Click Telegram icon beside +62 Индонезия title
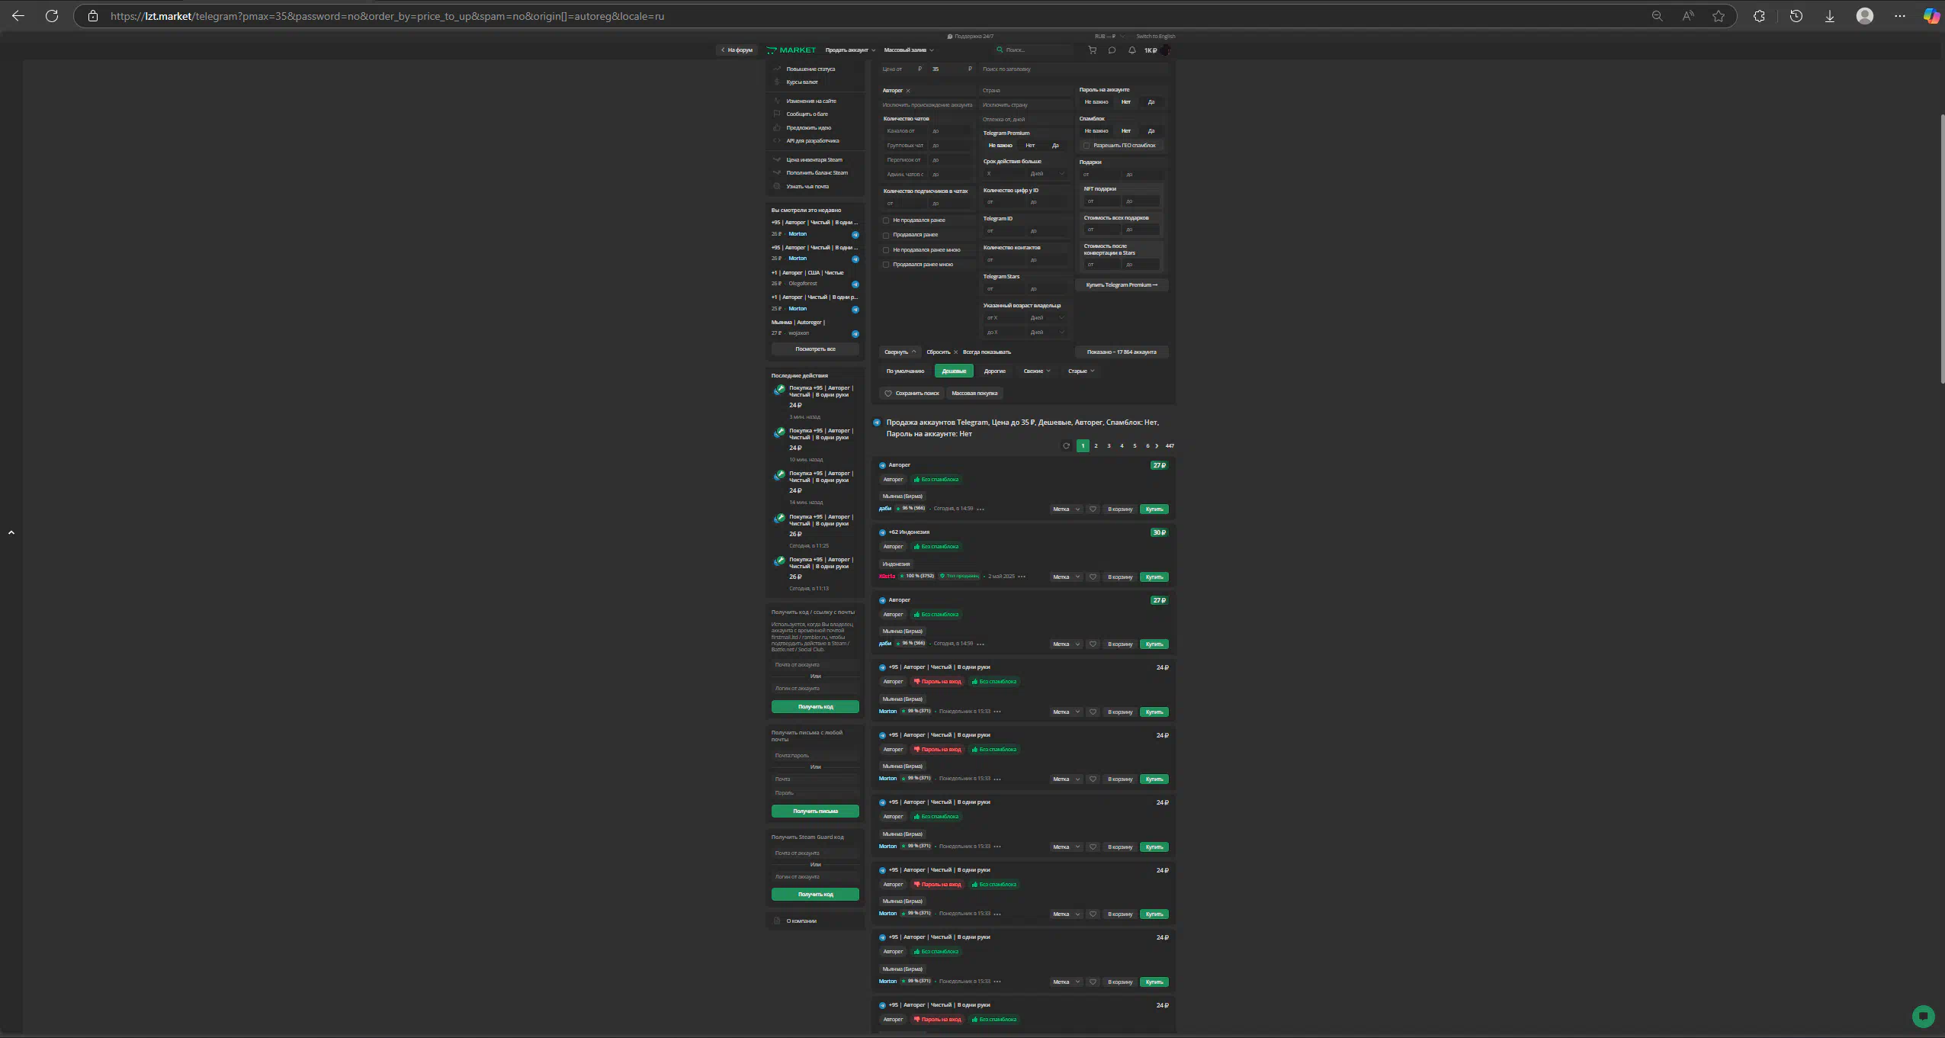This screenshot has height=1038, width=1945. click(x=882, y=532)
